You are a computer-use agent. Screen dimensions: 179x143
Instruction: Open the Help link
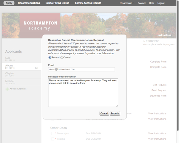[152, 3]
